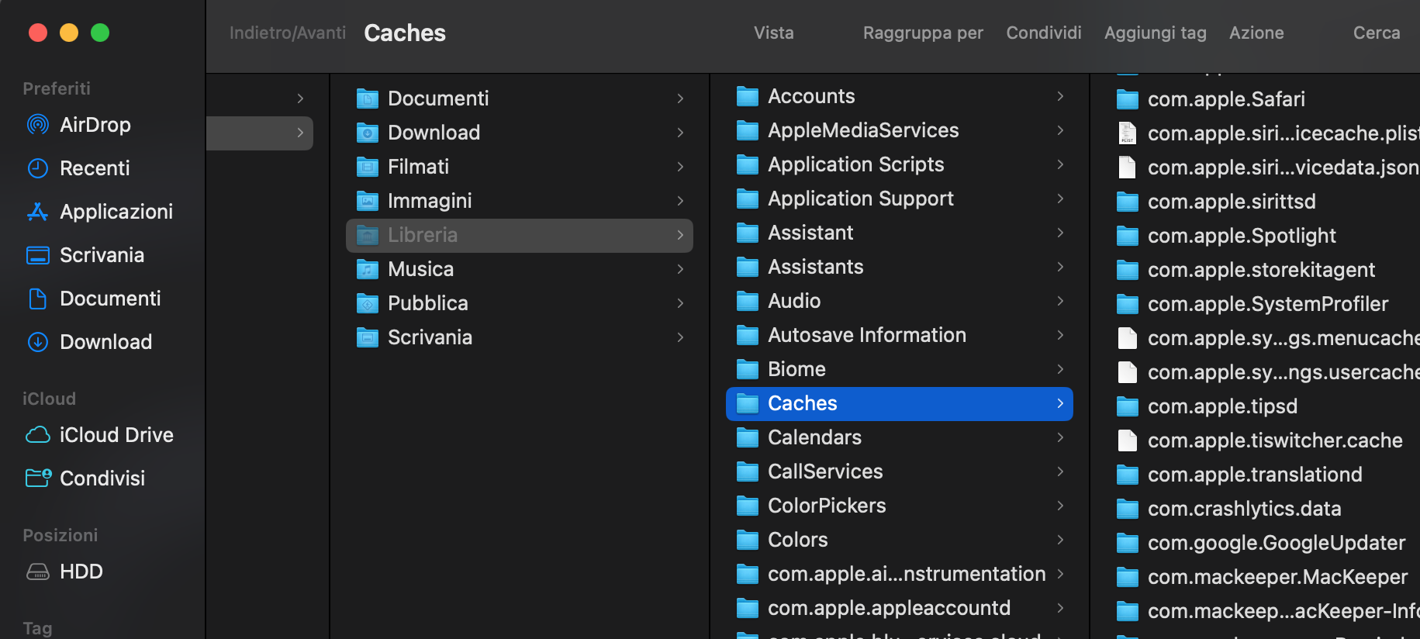The height and width of the screenshot is (639, 1420).
Task: Click the Download sidebar arrow icon
Action: coord(37,342)
